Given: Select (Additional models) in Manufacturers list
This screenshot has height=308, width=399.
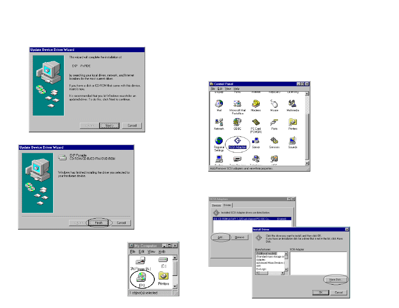Looking at the screenshot, I should point(266,253).
